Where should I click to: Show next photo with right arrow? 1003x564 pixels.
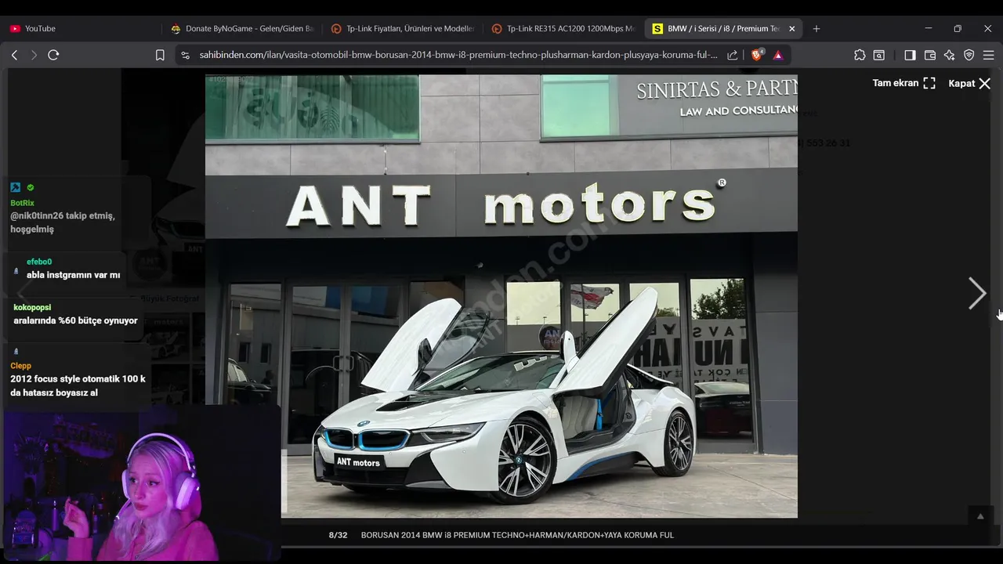tap(976, 293)
